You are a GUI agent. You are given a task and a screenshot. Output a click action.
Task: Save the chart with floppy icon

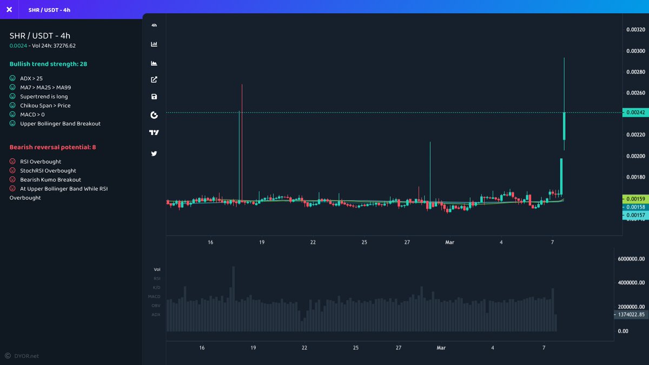[x=154, y=97]
